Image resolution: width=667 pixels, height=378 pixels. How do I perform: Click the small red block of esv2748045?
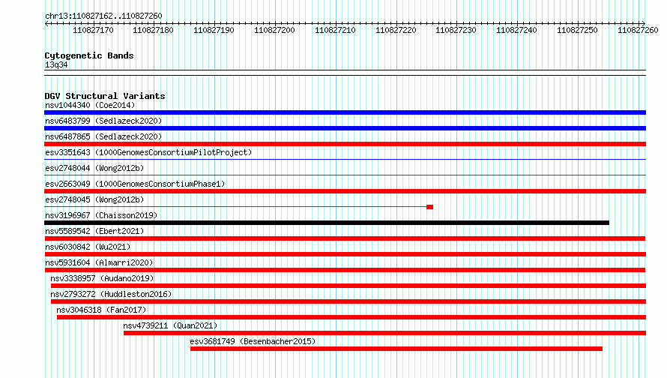(x=429, y=207)
